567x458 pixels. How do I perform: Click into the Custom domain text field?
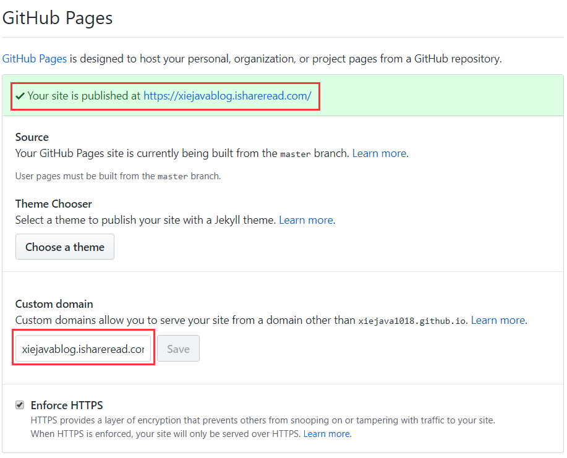(x=83, y=349)
